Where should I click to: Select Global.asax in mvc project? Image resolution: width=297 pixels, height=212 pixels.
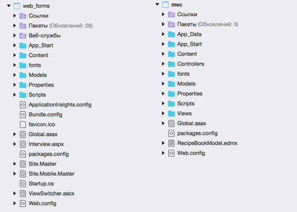tap(192, 124)
